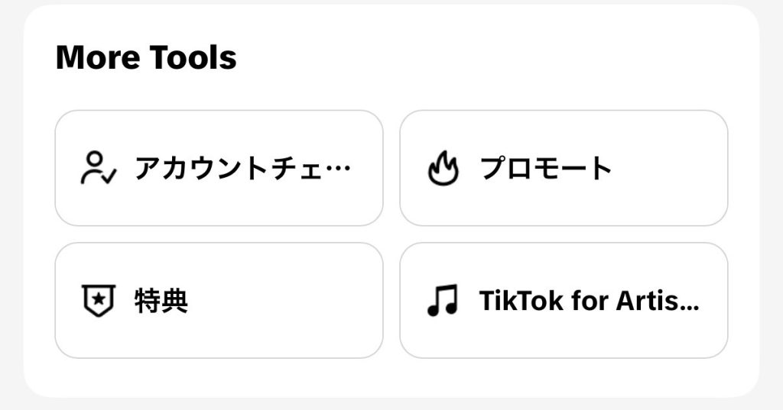This screenshot has height=410, width=783.
Task: Open TikTok for Artists
Action: coord(564,301)
